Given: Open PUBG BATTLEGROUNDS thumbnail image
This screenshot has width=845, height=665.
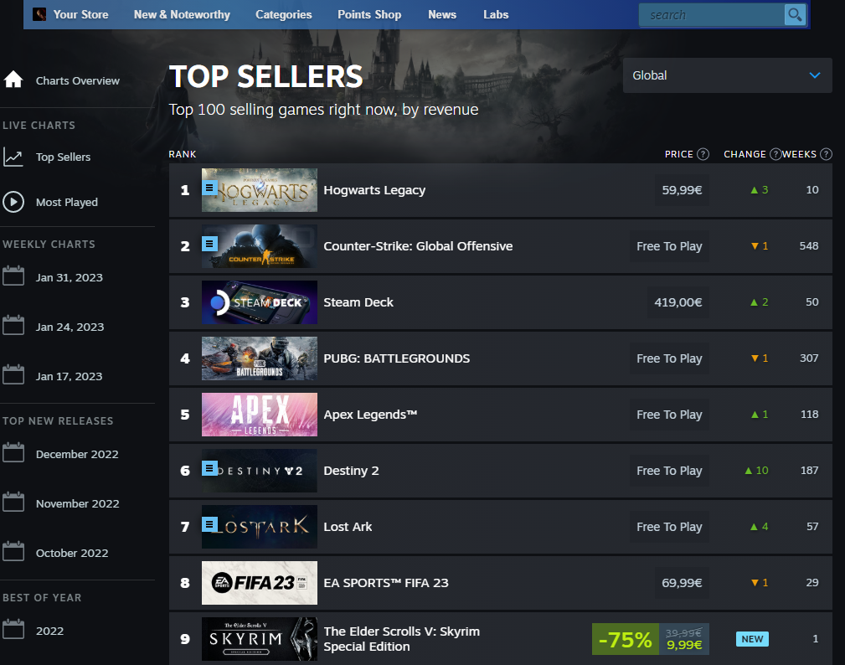Looking at the screenshot, I should pyautogui.click(x=260, y=358).
